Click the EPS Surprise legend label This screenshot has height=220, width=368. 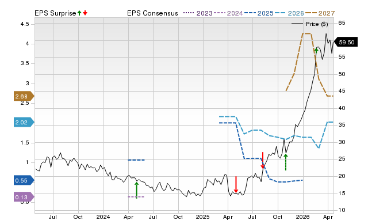tap(55, 13)
